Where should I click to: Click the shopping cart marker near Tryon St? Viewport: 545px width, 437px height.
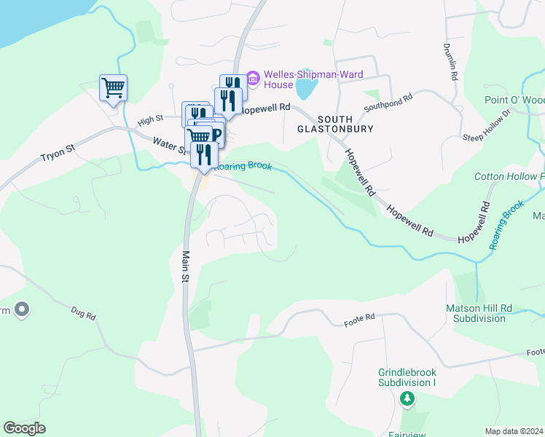pos(114,89)
